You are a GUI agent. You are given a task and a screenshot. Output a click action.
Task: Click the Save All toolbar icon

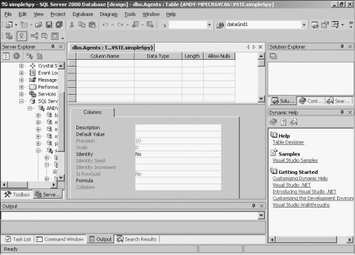pyautogui.click(x=59, y=25)
